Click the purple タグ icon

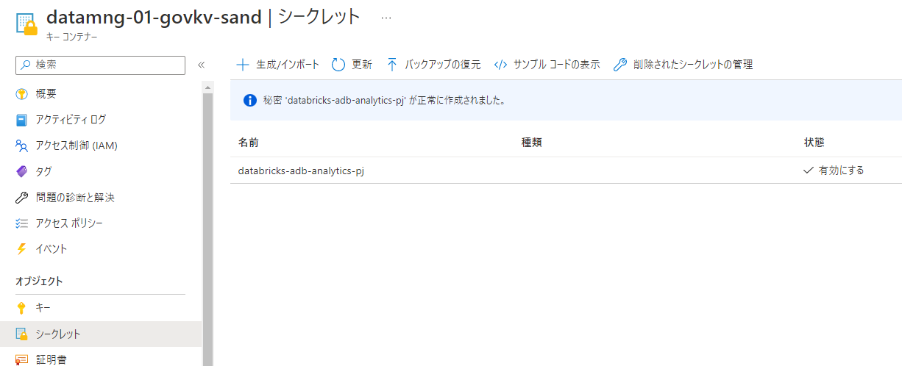[x=21, y=171]
